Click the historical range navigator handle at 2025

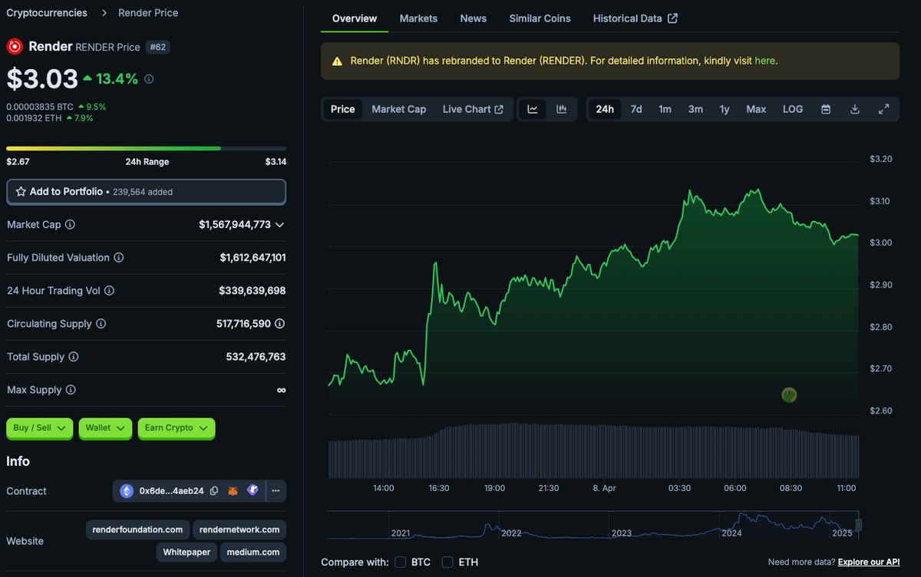859,525
